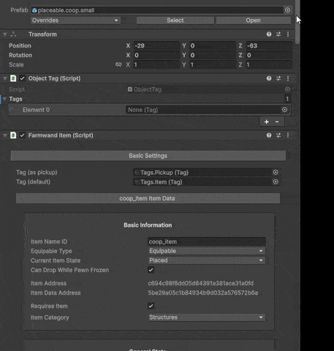This screenshot has height=351, width=334.
Task: Open Farmwand Item component presets
Action: (x=278, y=135)
